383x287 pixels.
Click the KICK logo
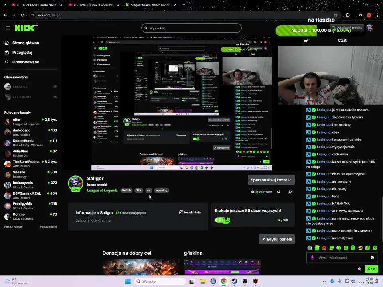click(26, 28)
